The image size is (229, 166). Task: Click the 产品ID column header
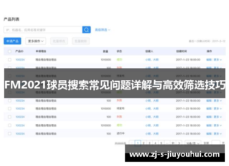click(19, 51)
